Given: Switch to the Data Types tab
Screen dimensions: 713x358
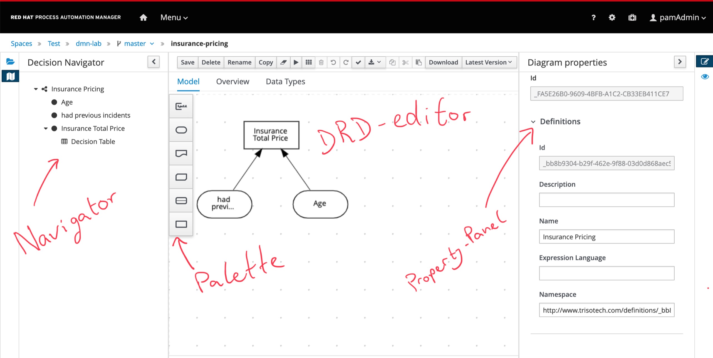Looking at the screenshot, I should point(286,82).
